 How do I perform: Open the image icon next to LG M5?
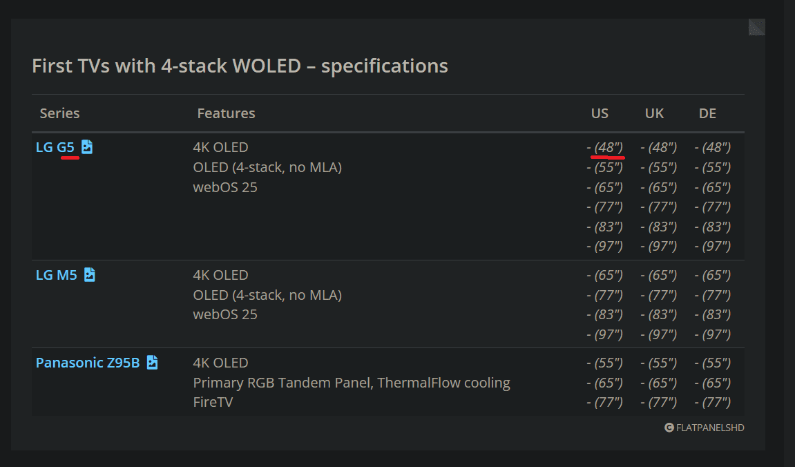[90, 275]
